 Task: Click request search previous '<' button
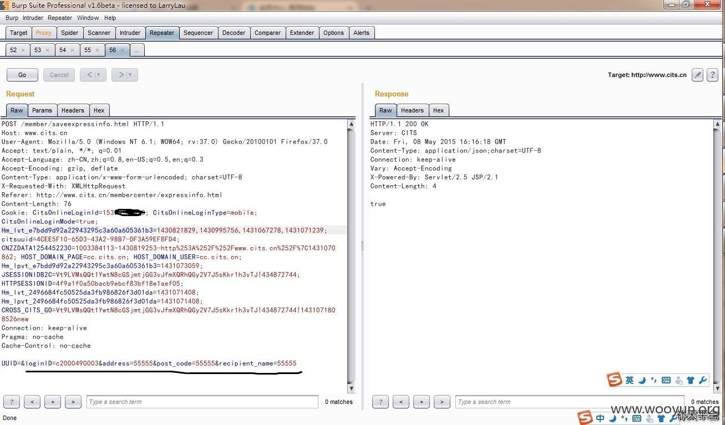click(32, 402)
